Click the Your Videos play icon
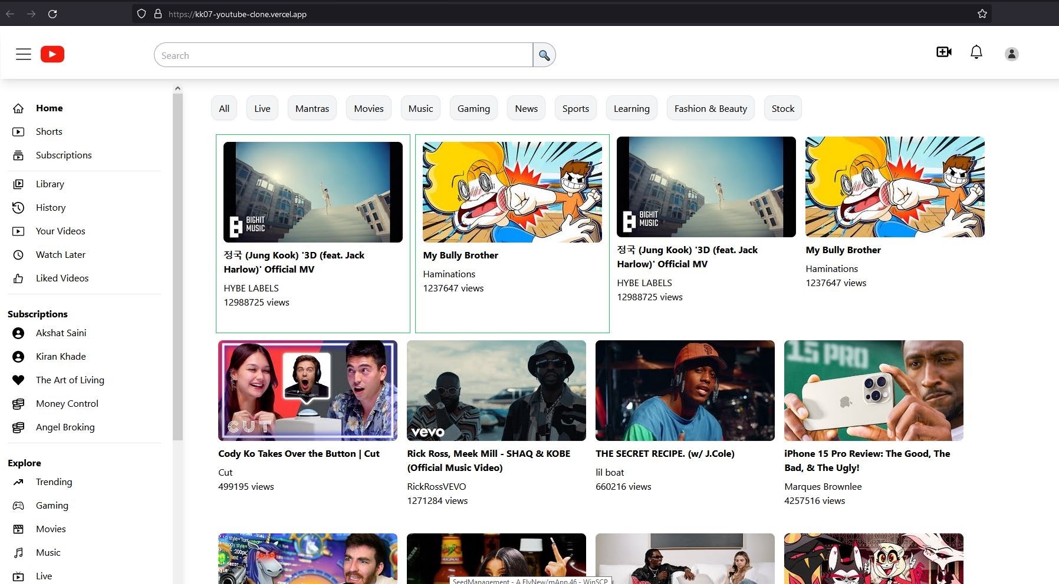The height and width of the screenshot is (584, 1059). click(18, 231)
